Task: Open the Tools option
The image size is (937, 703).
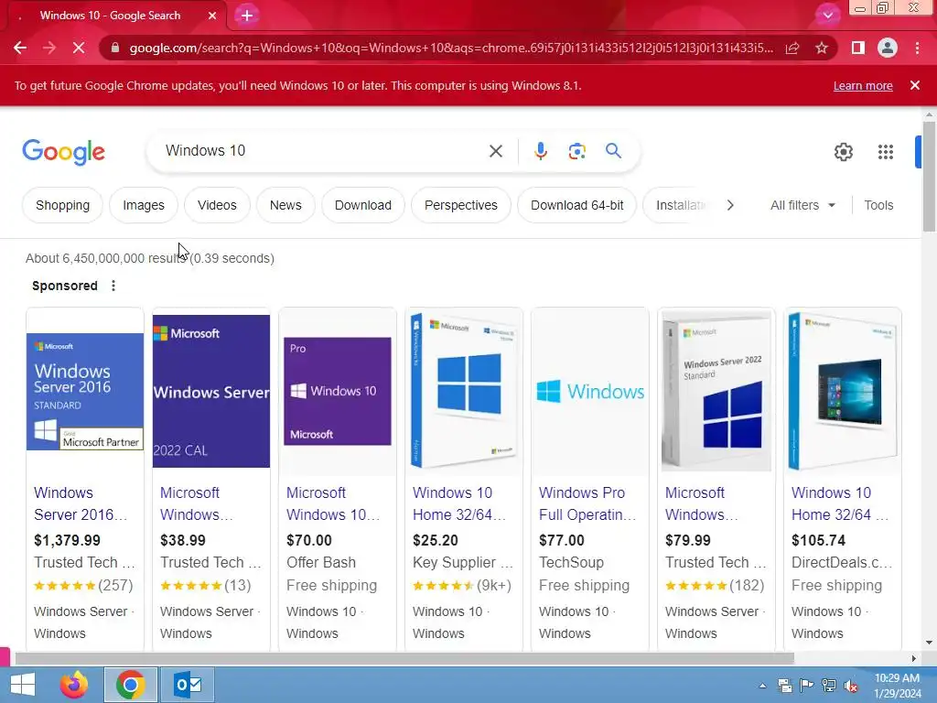Action: coord(878,205)
